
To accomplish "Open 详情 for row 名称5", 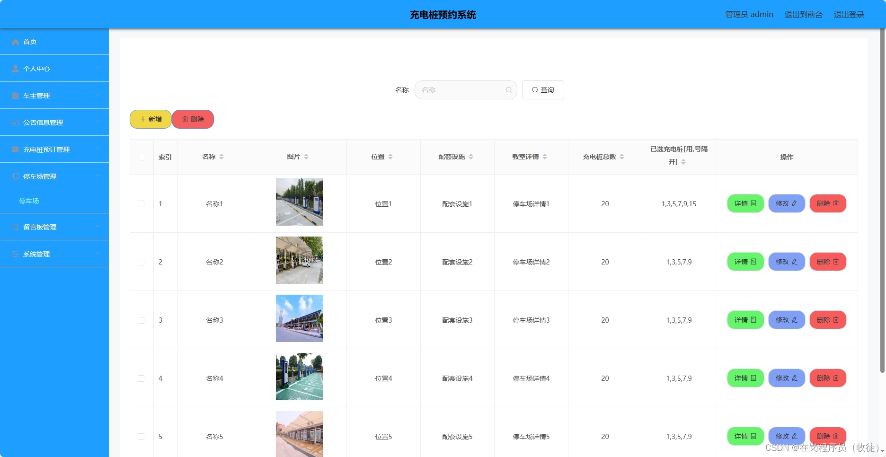I will [x=745, y=436].
